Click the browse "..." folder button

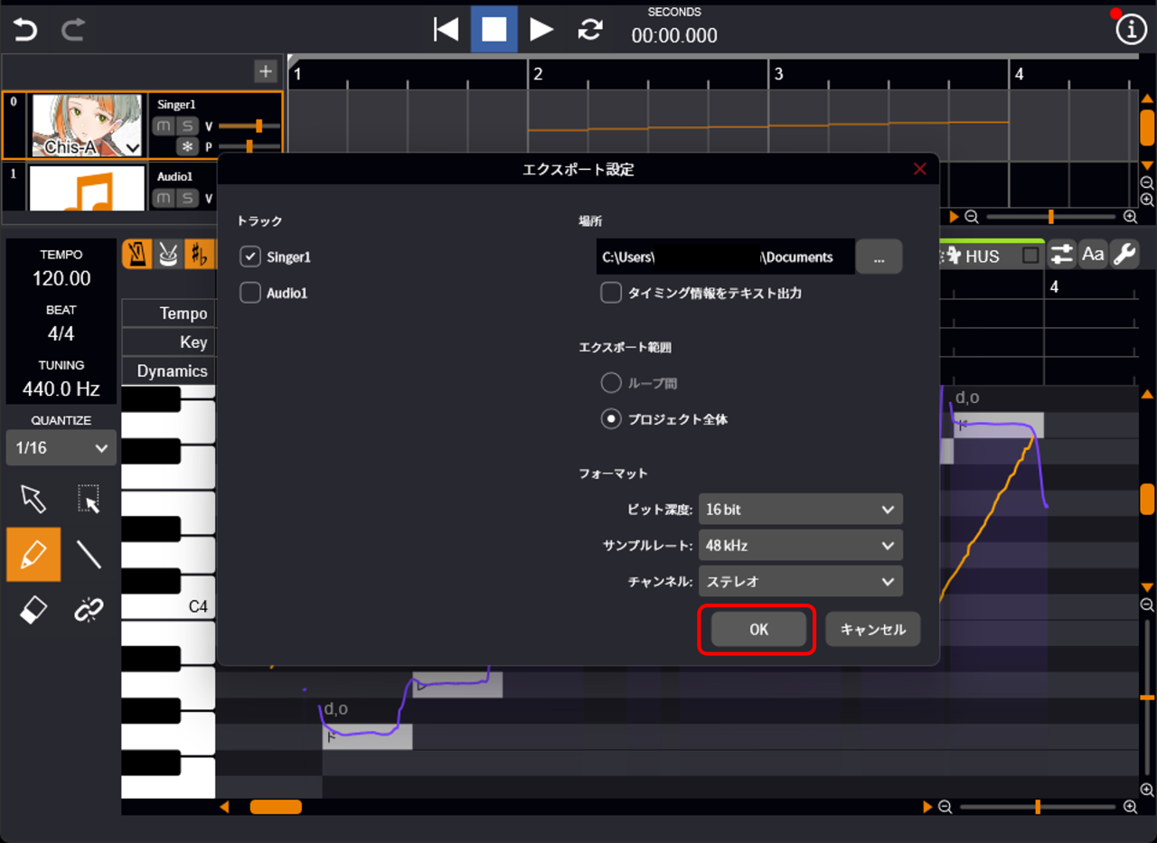click(879, 258)
